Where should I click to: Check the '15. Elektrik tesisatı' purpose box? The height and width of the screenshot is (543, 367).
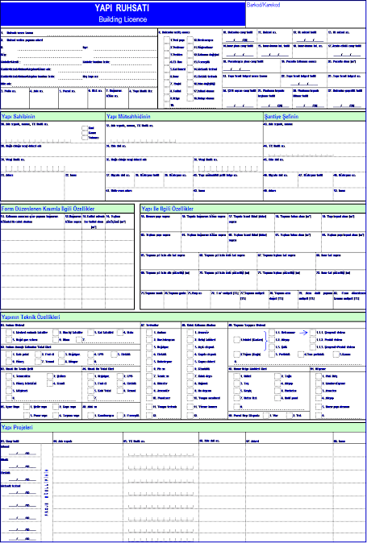(190, 76)
